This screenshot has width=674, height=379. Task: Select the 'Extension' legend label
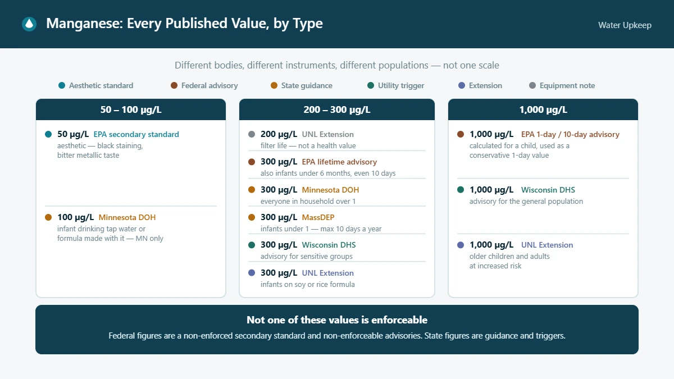click(x=485, y=86)
